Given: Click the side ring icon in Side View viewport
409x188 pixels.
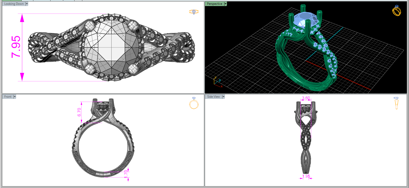Looking at the screenshot, I should (396, 103).
